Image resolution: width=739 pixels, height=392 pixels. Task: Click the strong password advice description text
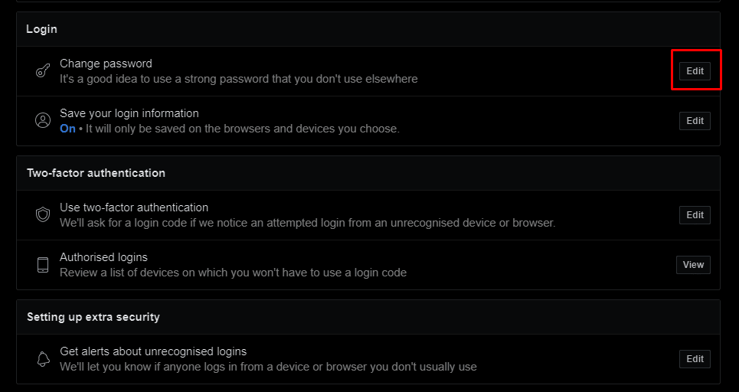(239, 79)
